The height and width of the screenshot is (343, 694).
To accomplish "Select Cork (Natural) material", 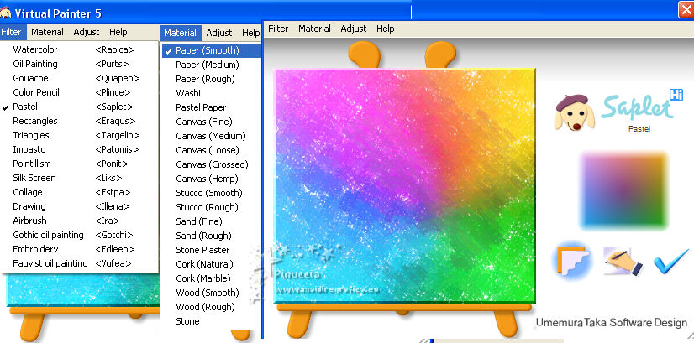I will pos(211,264).
